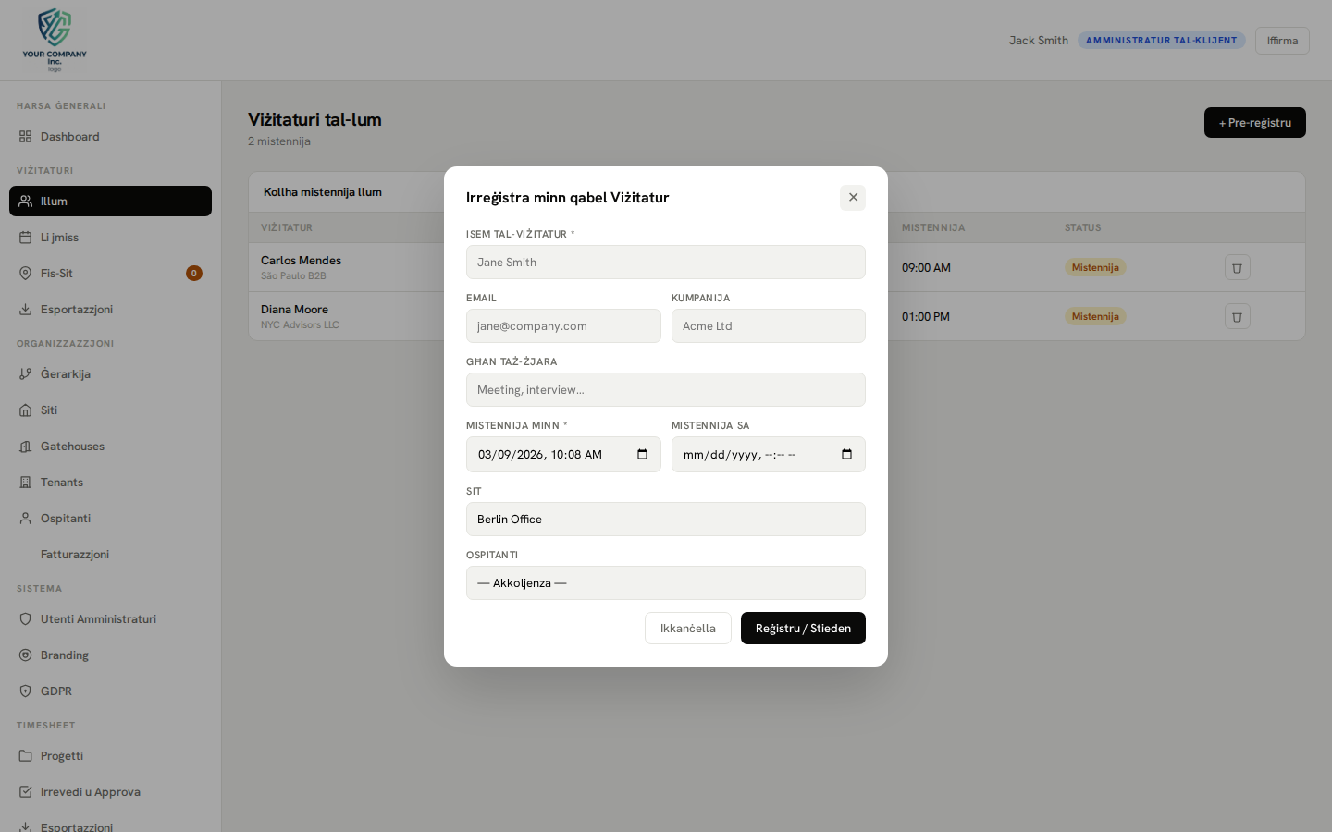The height and width of the screenshot is (832, 1332).
Task: Click the Isem tal-Viżitatur name field
Action: [665, 262]
